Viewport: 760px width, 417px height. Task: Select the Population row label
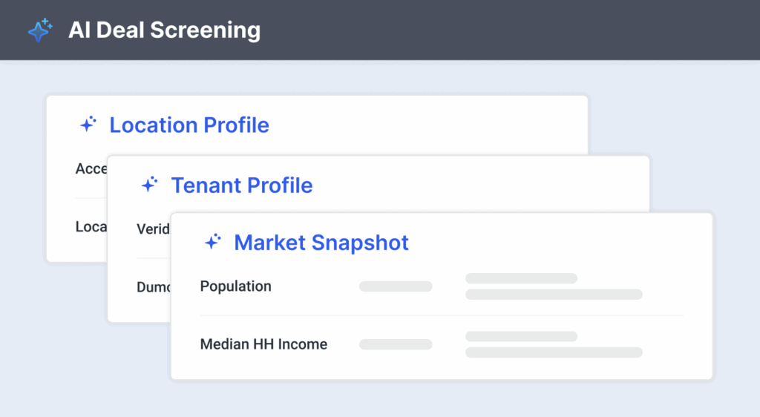tap(235, 286)
